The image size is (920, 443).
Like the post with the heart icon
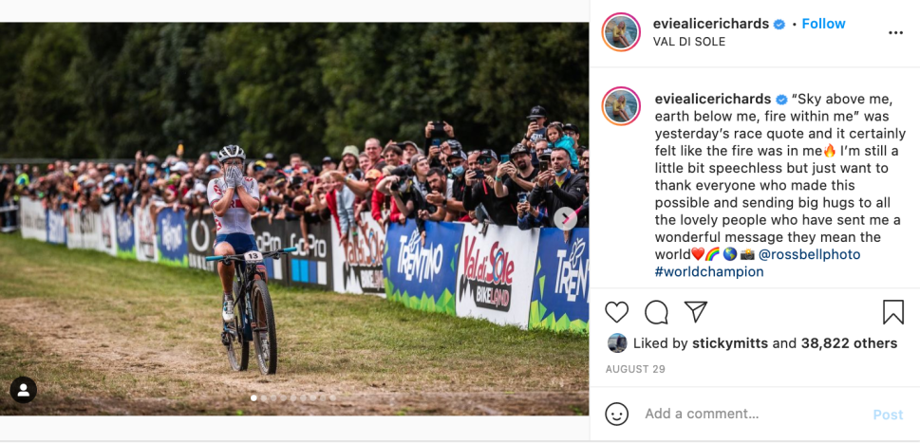point(617,312)
